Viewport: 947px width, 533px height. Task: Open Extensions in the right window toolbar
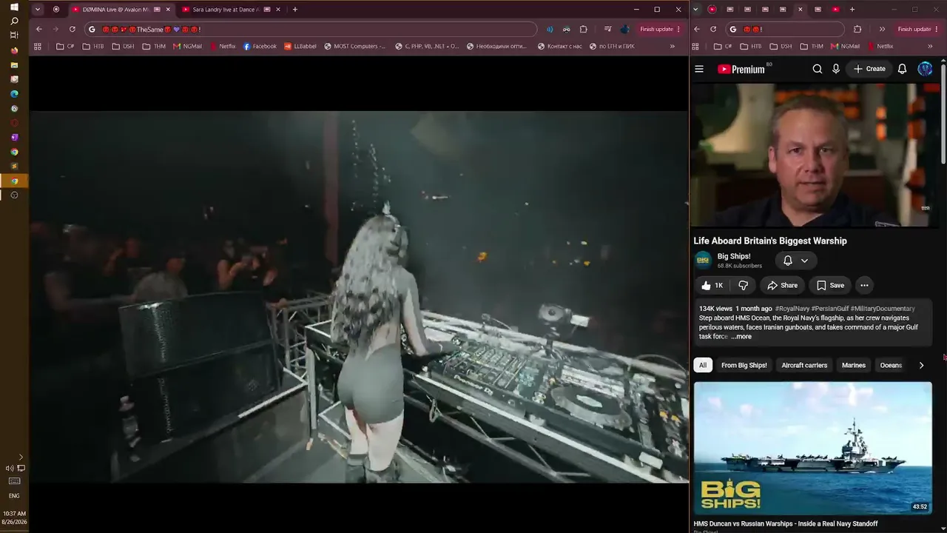coord(857,29)
